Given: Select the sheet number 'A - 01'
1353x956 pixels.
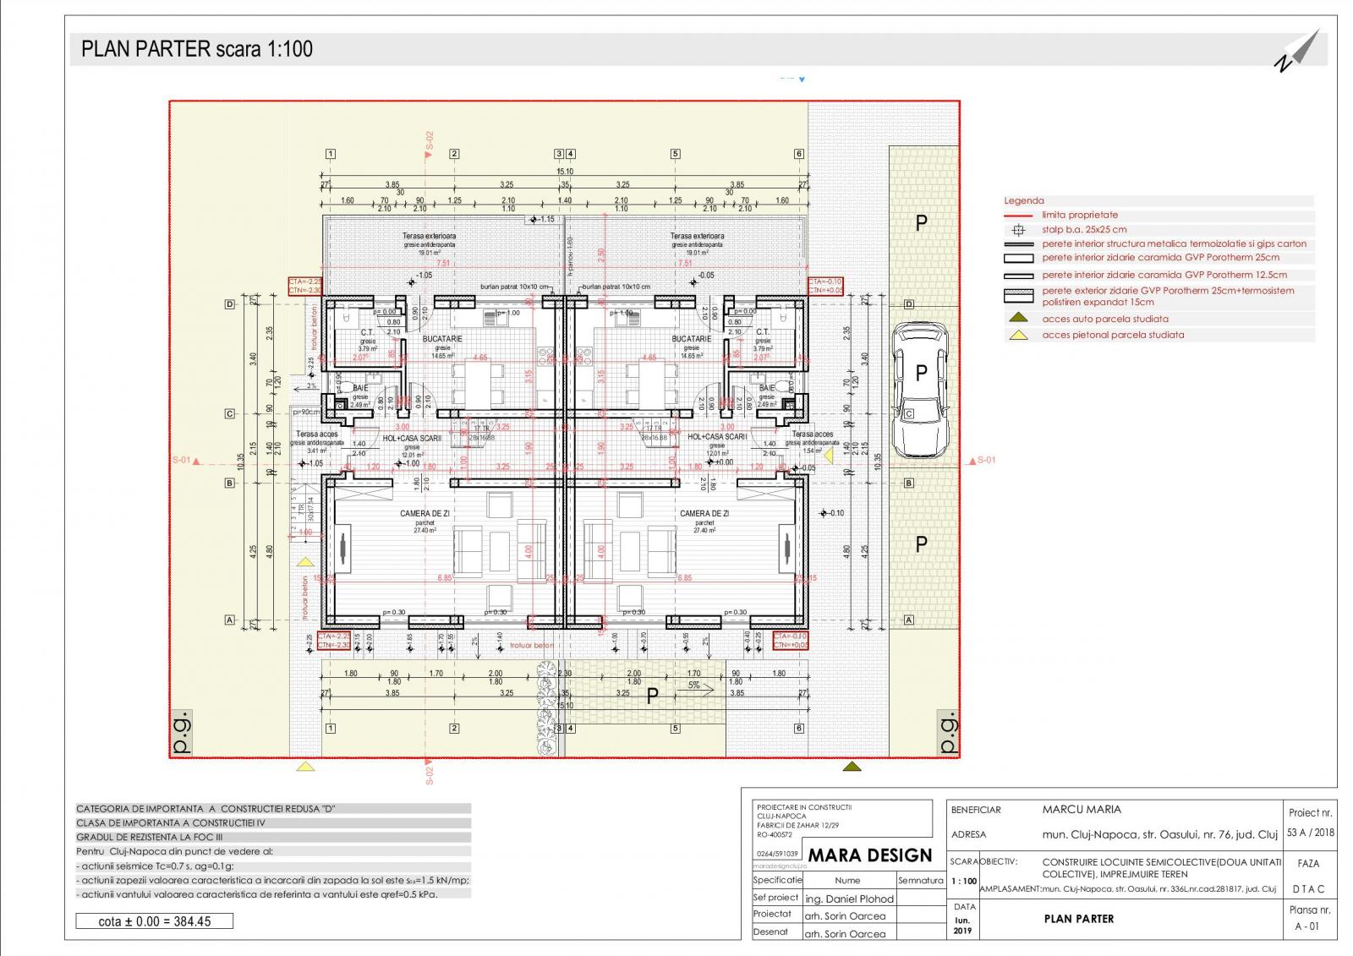Looking at the screenshot, I should [1306, 926].
